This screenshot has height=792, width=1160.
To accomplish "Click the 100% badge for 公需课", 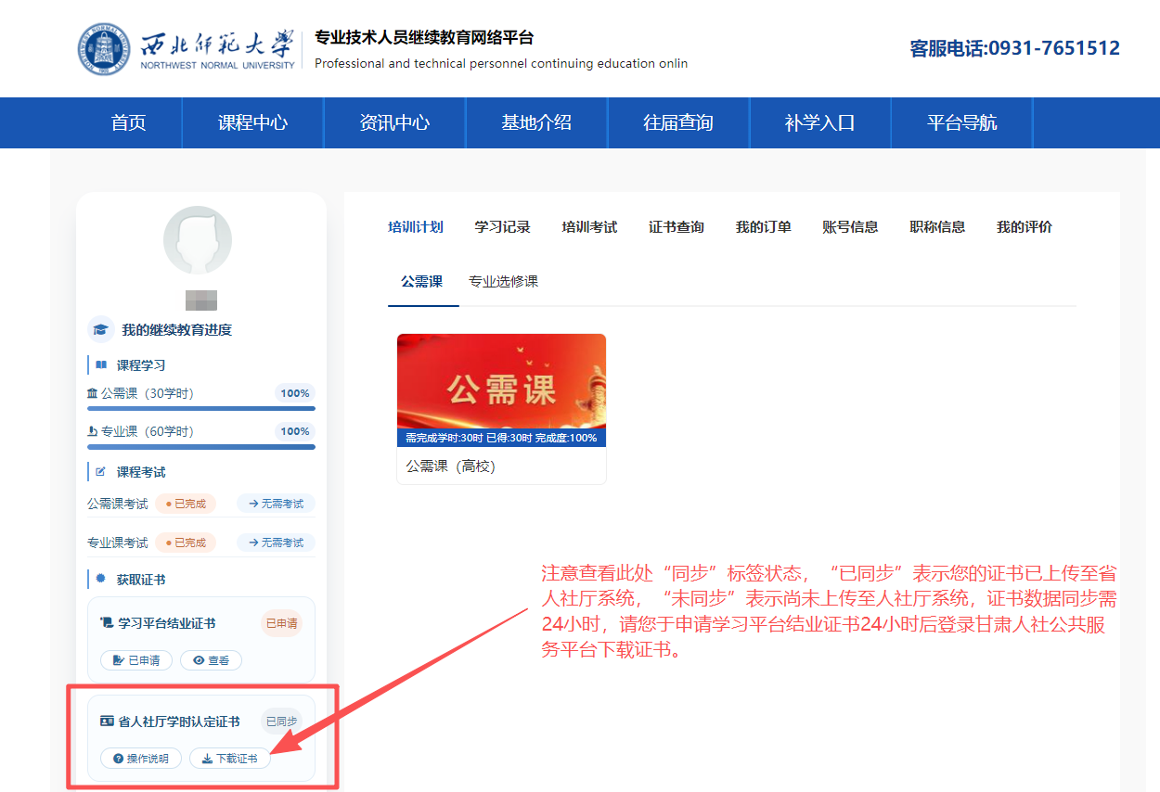I will click(295, 393).
